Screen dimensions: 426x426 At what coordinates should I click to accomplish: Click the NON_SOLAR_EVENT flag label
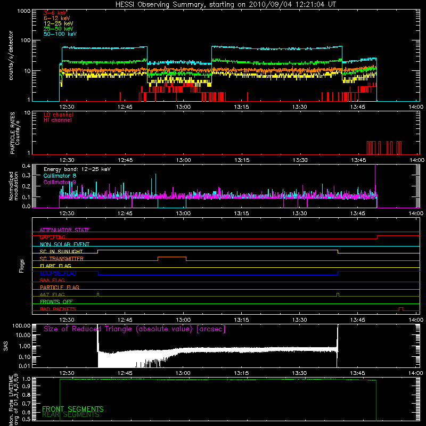click(64, 244)
